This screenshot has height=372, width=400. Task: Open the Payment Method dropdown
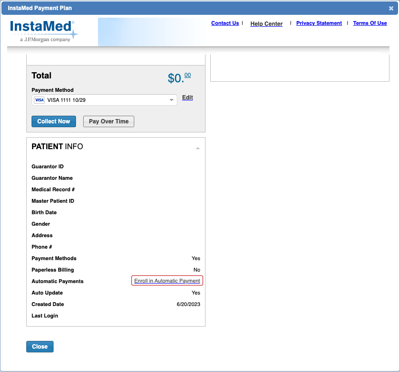104,100
